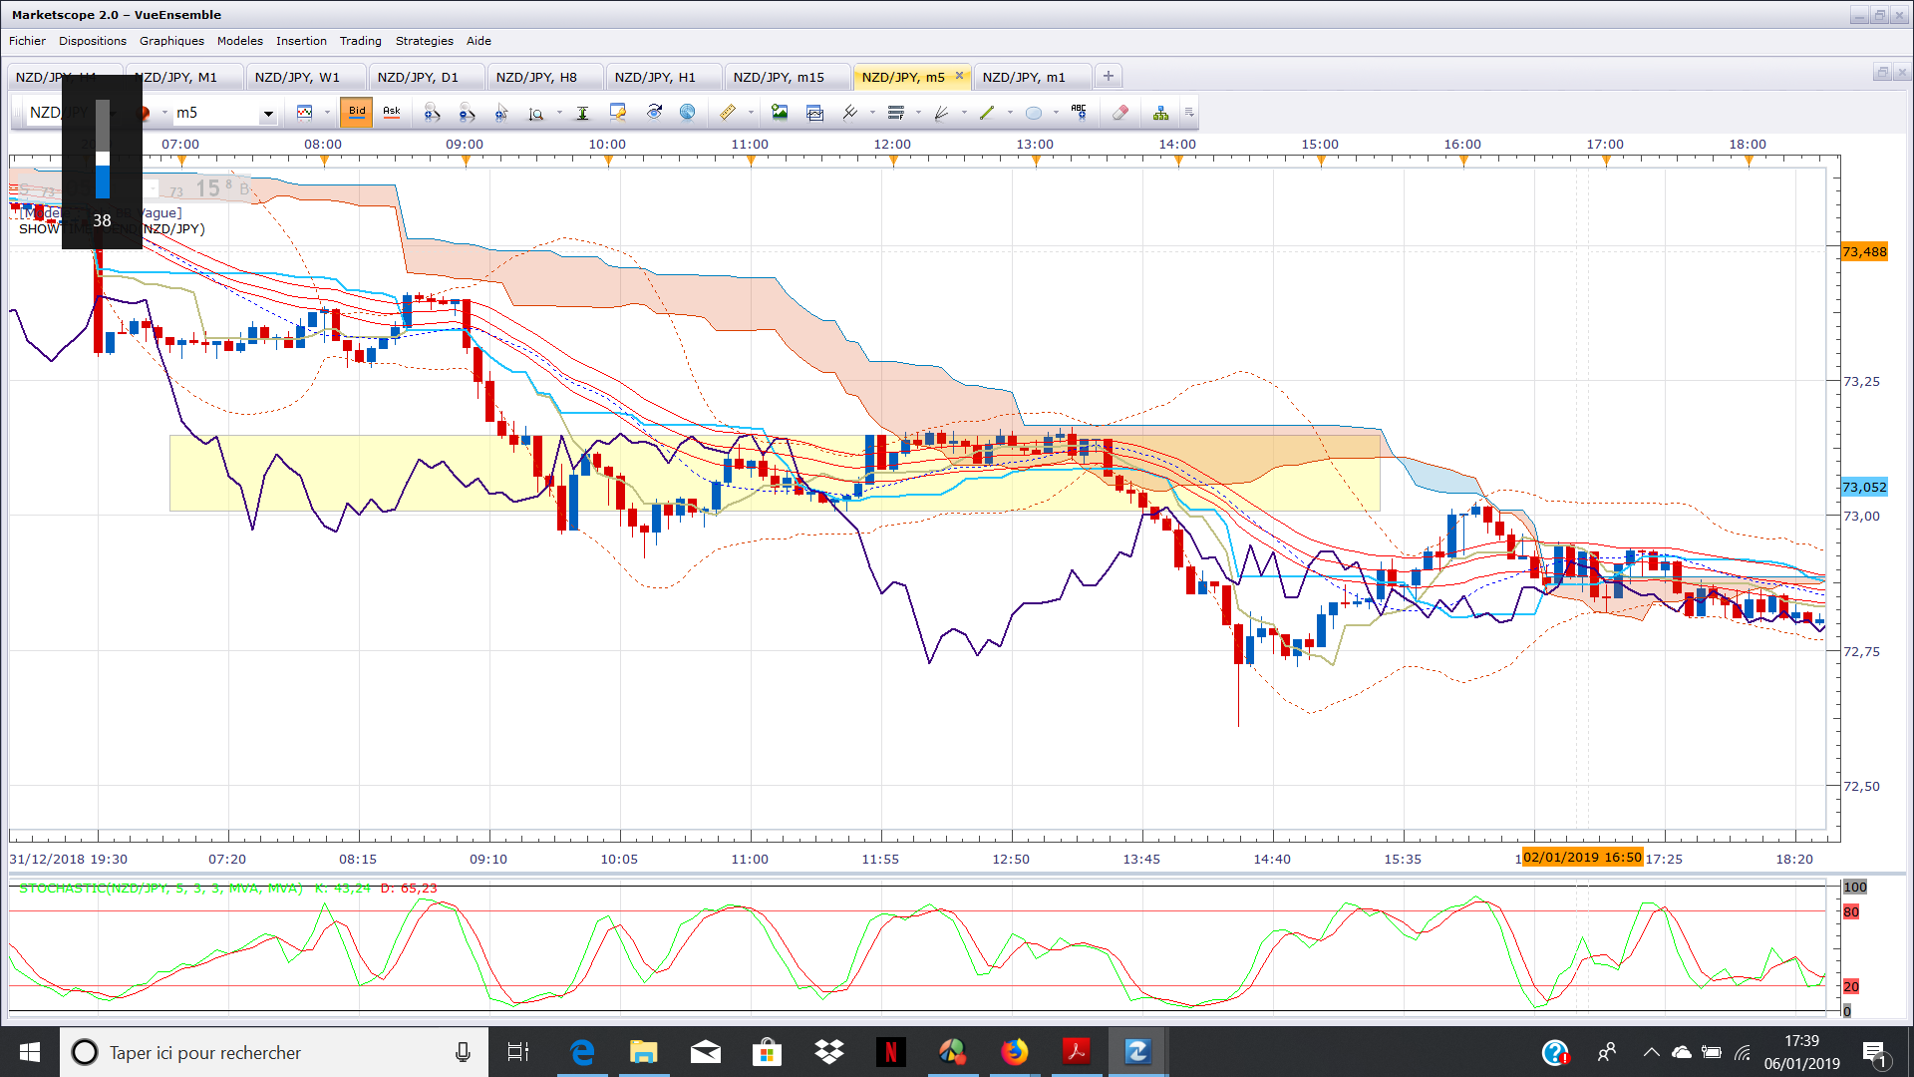Expand the fan lines dropdown arrow

tap(964, 113)
